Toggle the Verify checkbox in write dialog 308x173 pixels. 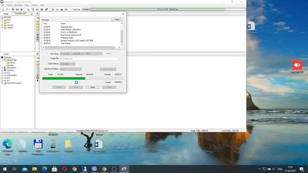pos(105,53)
